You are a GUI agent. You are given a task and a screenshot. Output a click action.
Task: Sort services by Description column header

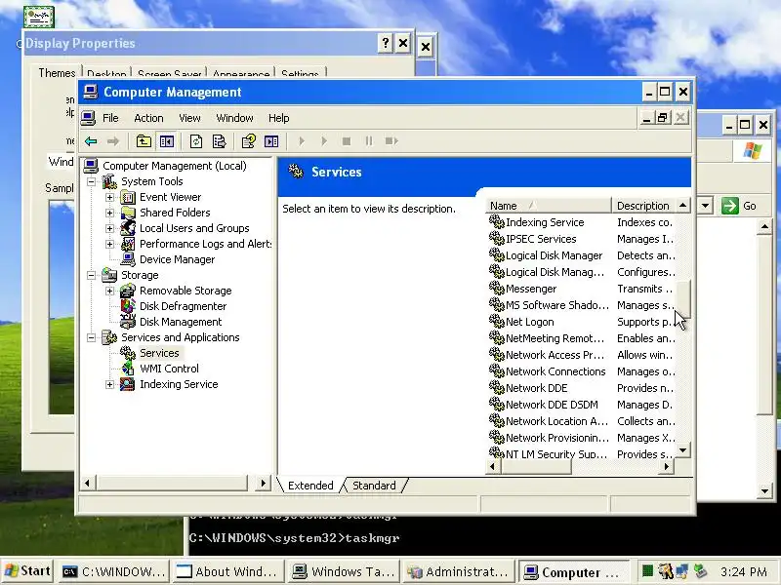pyautogui.click(x=643, y=206)
